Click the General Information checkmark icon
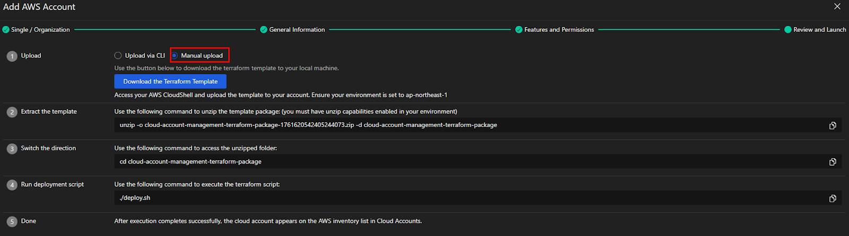Image resolution: width=849 pixels, height=236 pixels. coord(264,30)
